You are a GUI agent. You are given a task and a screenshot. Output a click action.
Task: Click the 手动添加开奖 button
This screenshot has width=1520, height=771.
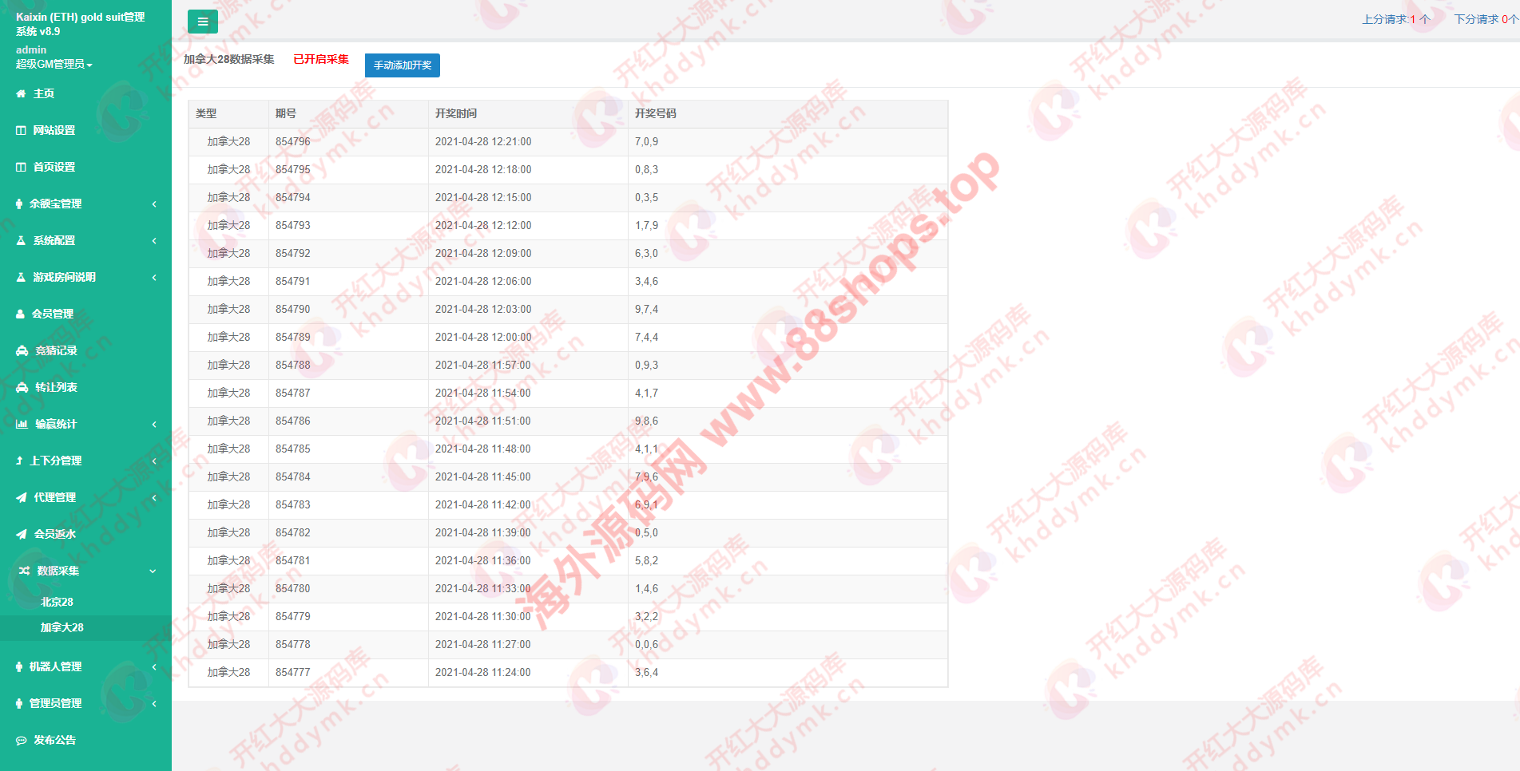(x=403, y=65)
